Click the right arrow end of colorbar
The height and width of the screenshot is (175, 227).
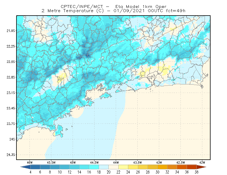pyautogui.click(x=201, y=167)
